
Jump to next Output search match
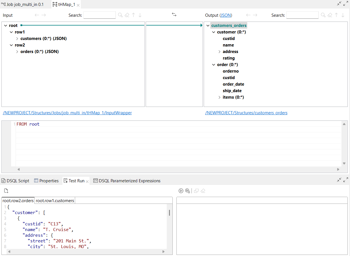pyautogui.click(x=343, y=15)
